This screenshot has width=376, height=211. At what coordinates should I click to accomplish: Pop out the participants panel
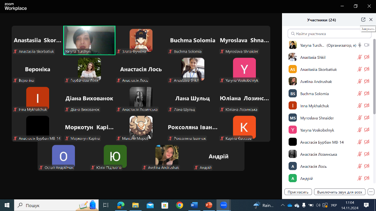363,20
